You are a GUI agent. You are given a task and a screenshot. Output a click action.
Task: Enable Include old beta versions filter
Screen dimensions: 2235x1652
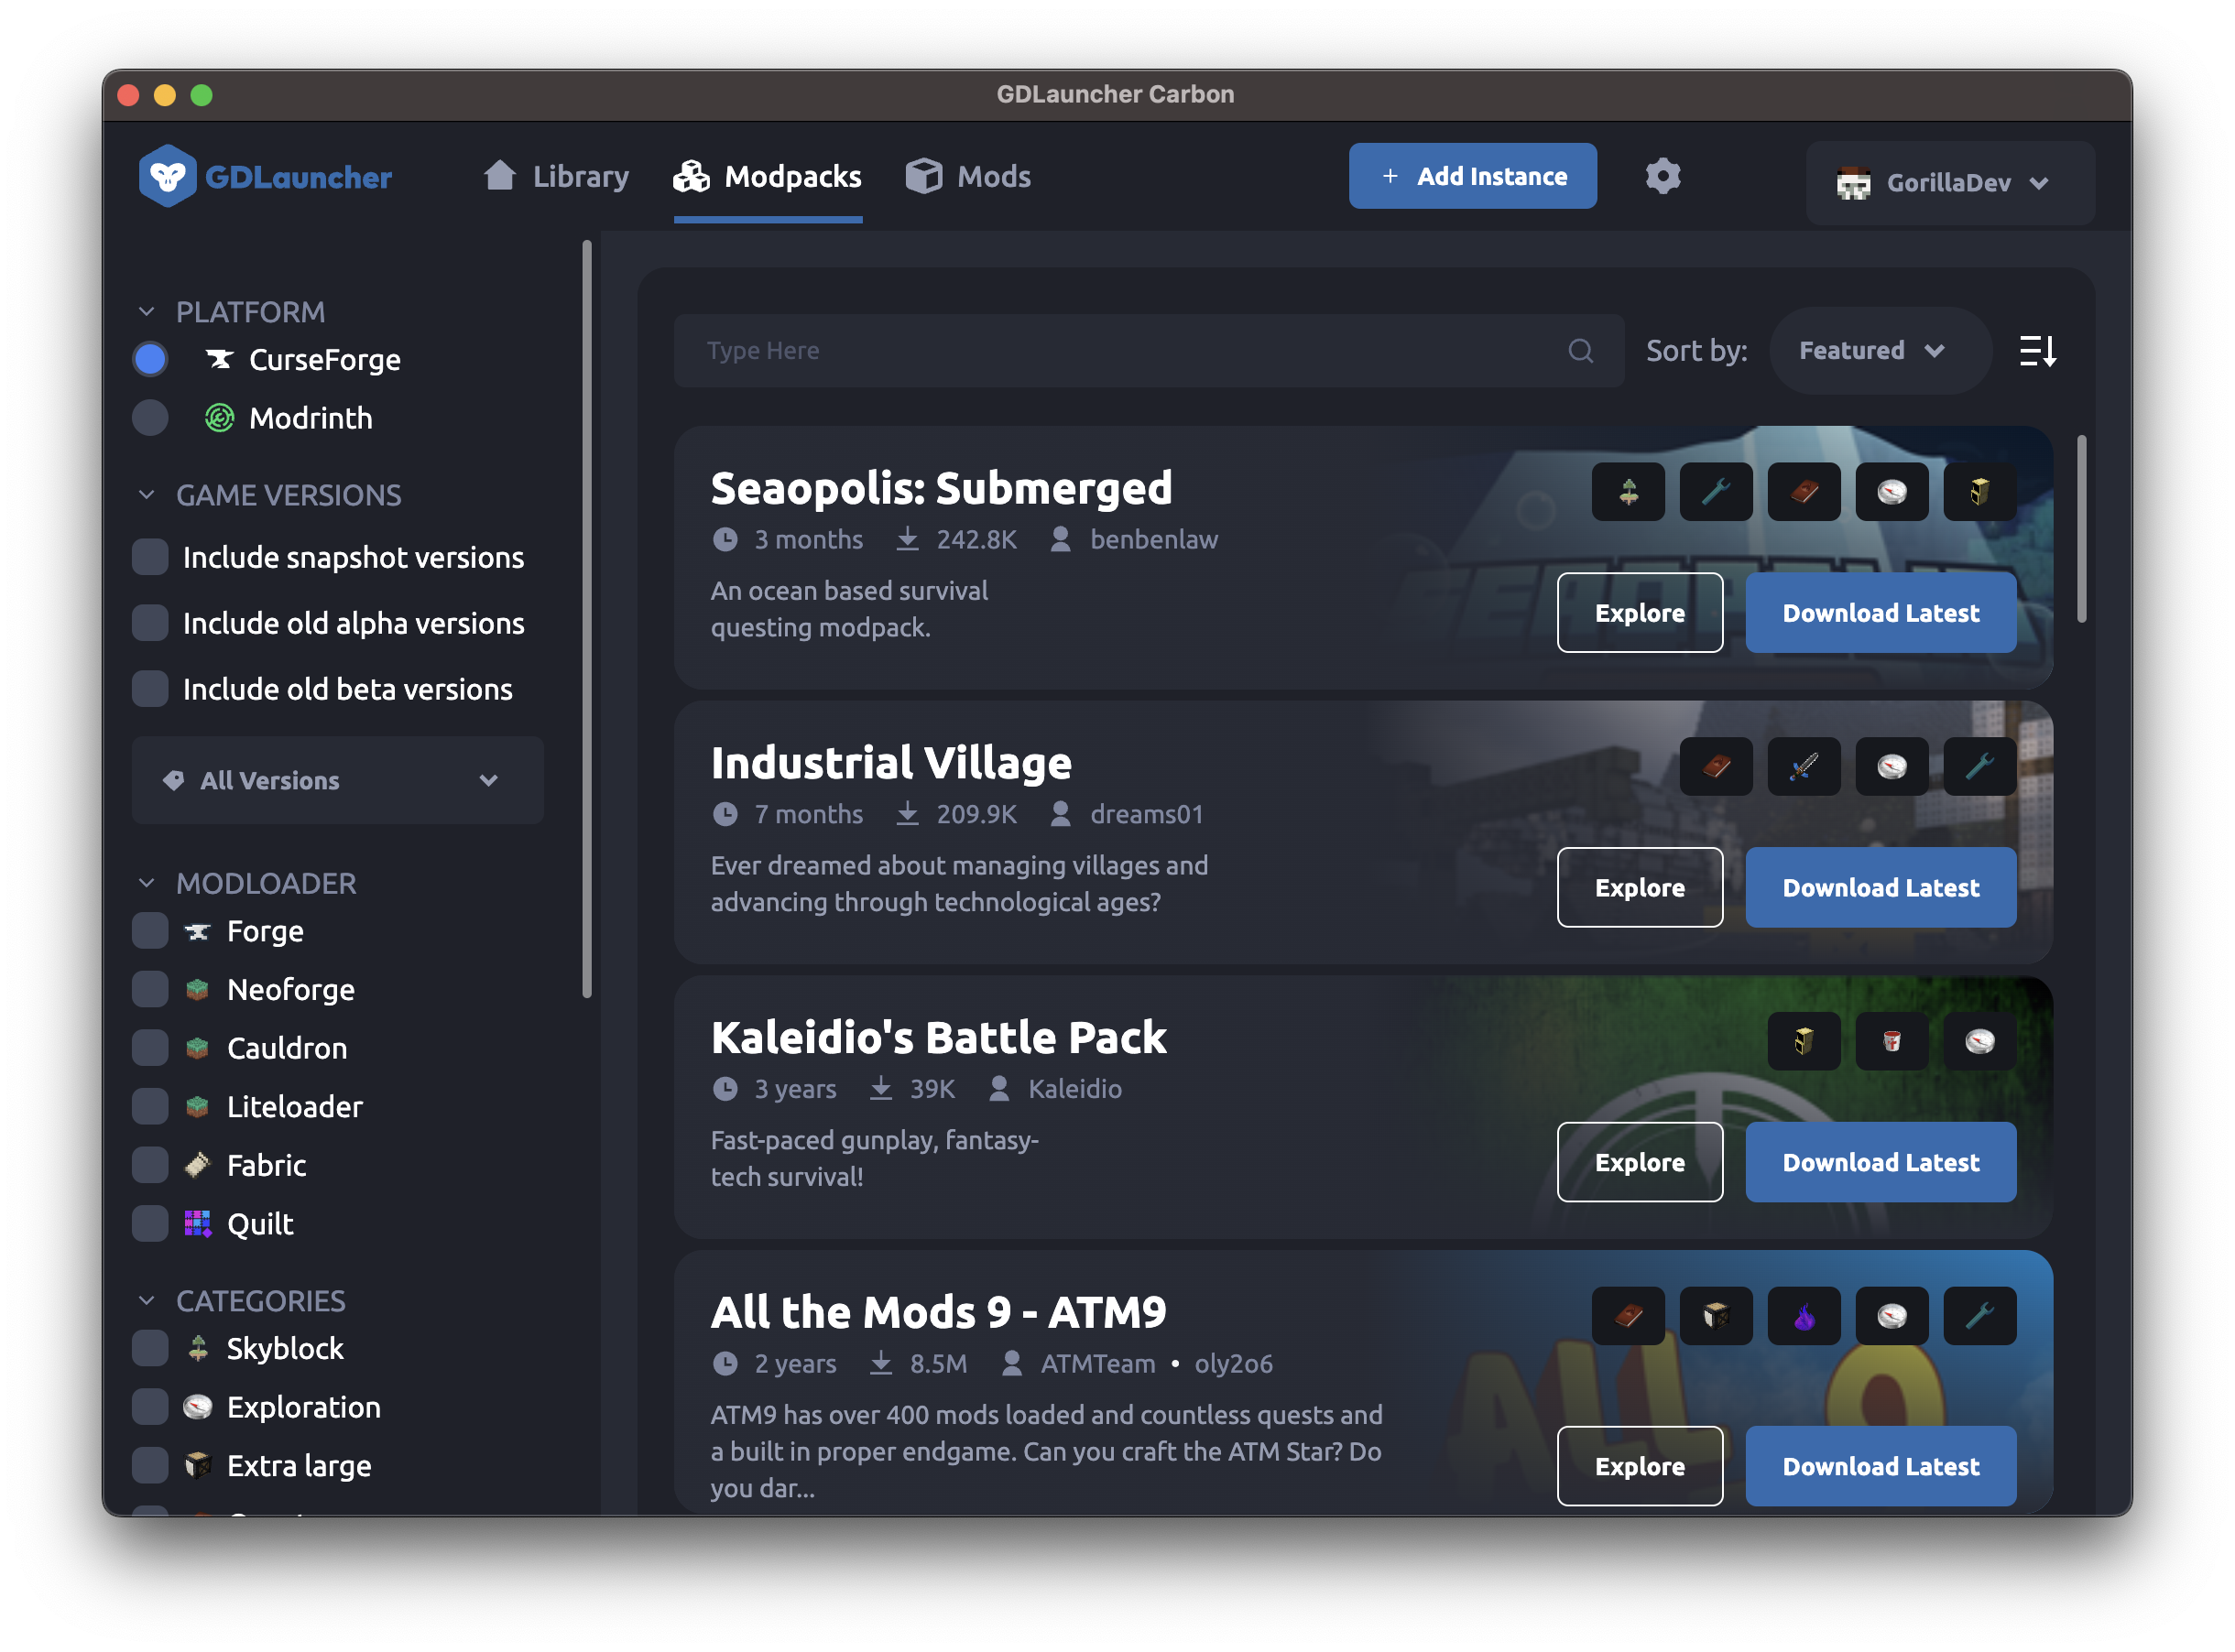click(153, 687)
